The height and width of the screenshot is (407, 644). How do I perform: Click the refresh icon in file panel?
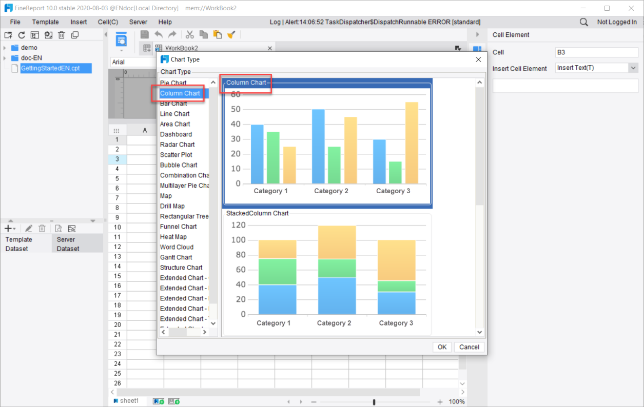pyautogui.click(x=22, y=35)
